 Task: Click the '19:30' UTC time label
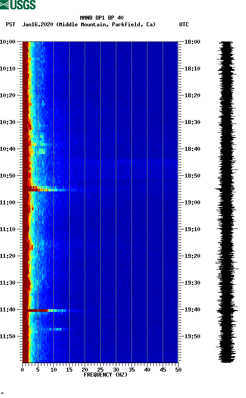193,283
